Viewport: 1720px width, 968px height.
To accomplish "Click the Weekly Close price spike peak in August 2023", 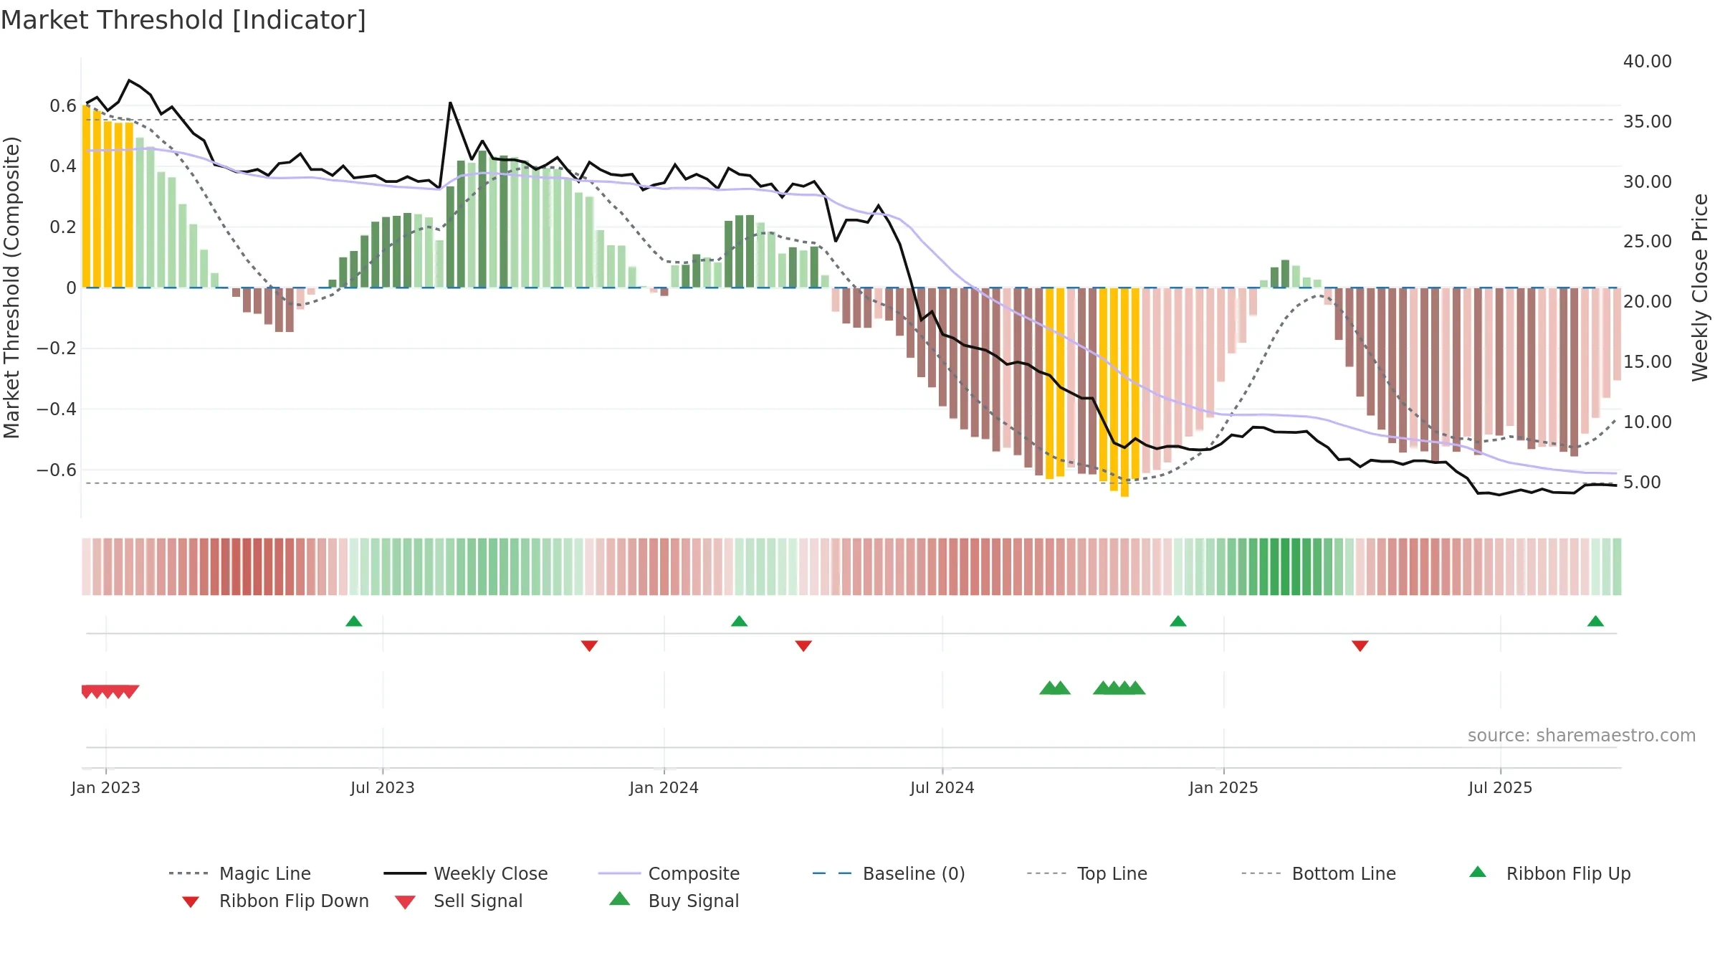I will pos(451,103).
